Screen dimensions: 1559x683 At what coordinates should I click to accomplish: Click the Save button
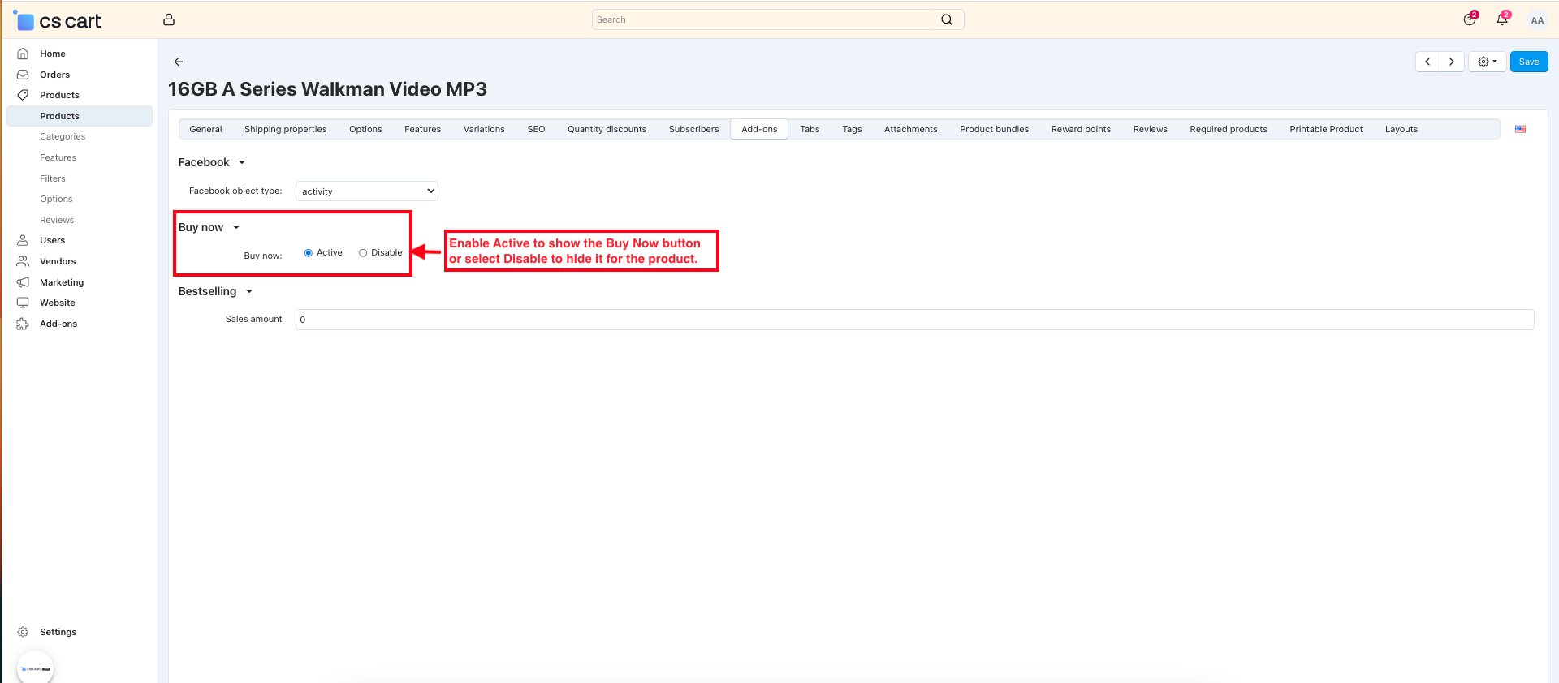1528,62
